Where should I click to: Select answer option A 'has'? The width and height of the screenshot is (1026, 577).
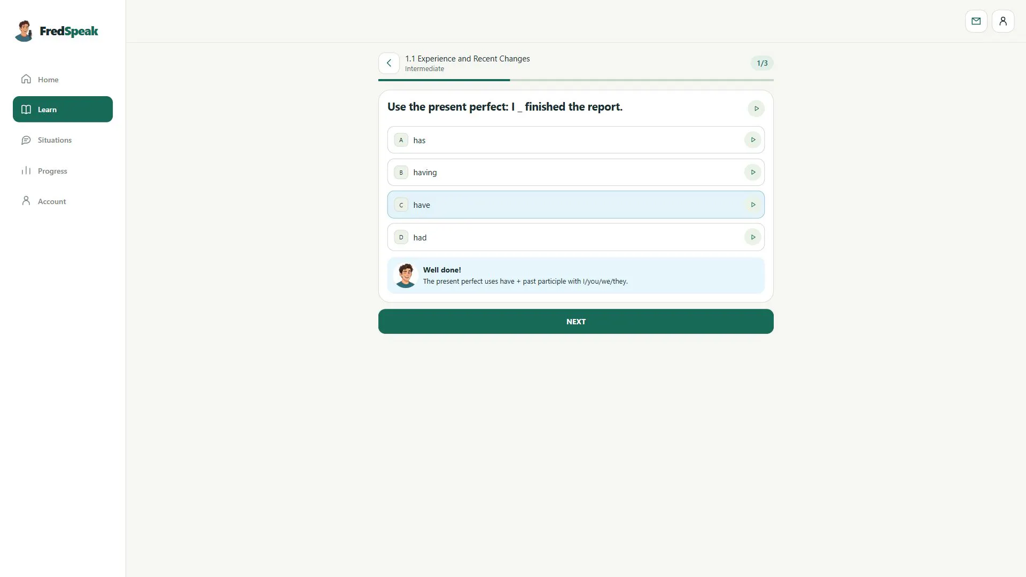(x=576, y=140)
